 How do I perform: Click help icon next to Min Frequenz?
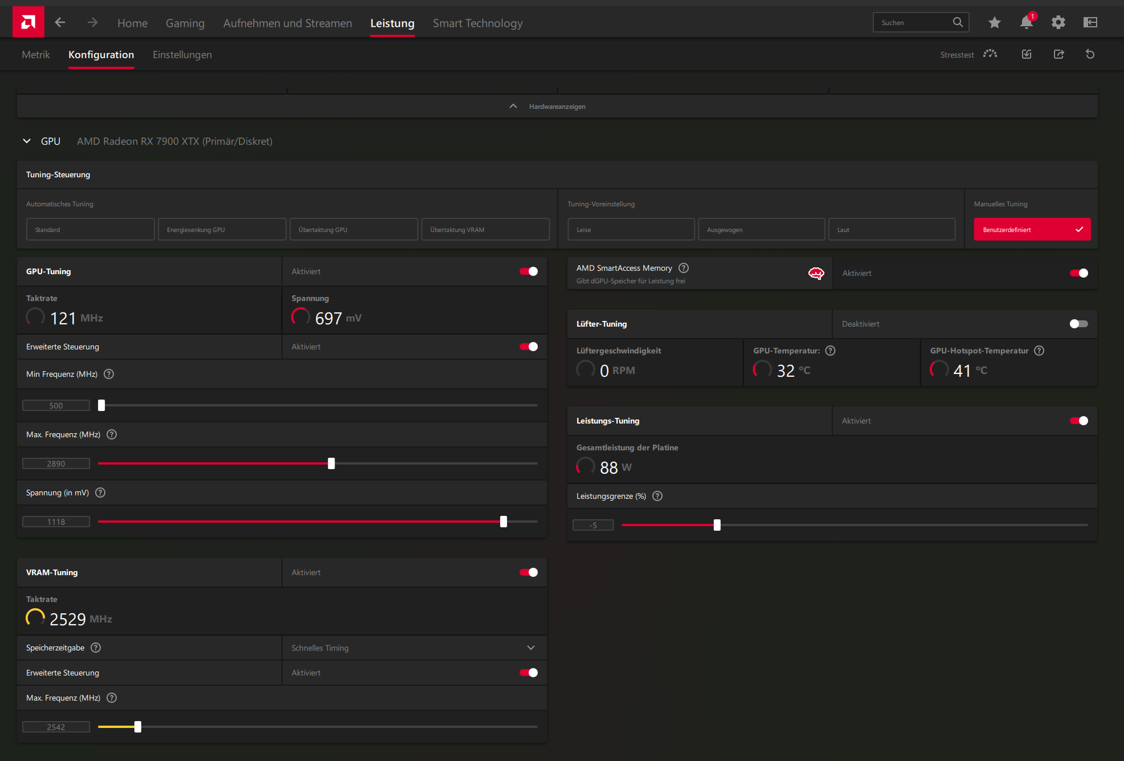[109, 374]
